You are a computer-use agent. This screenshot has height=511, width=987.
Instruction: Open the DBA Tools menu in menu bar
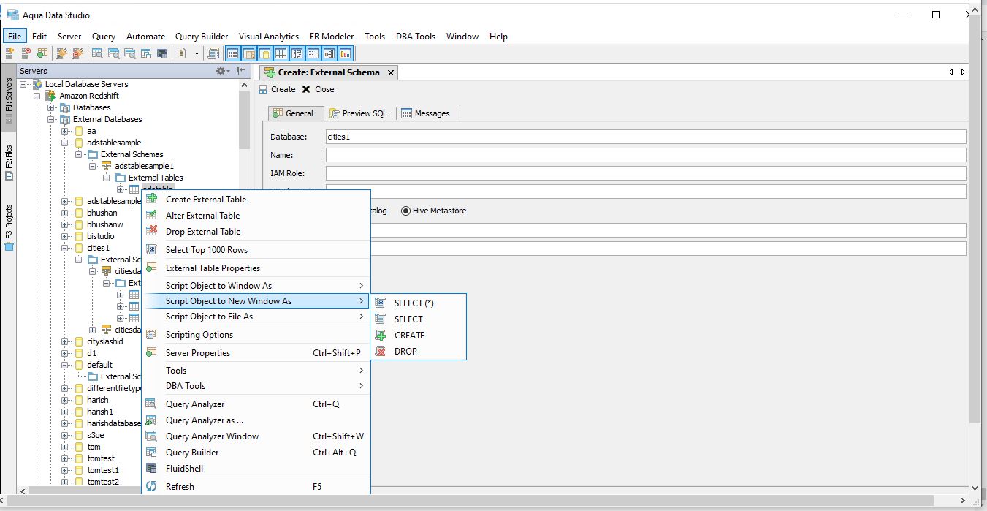[x=416, y=36]
